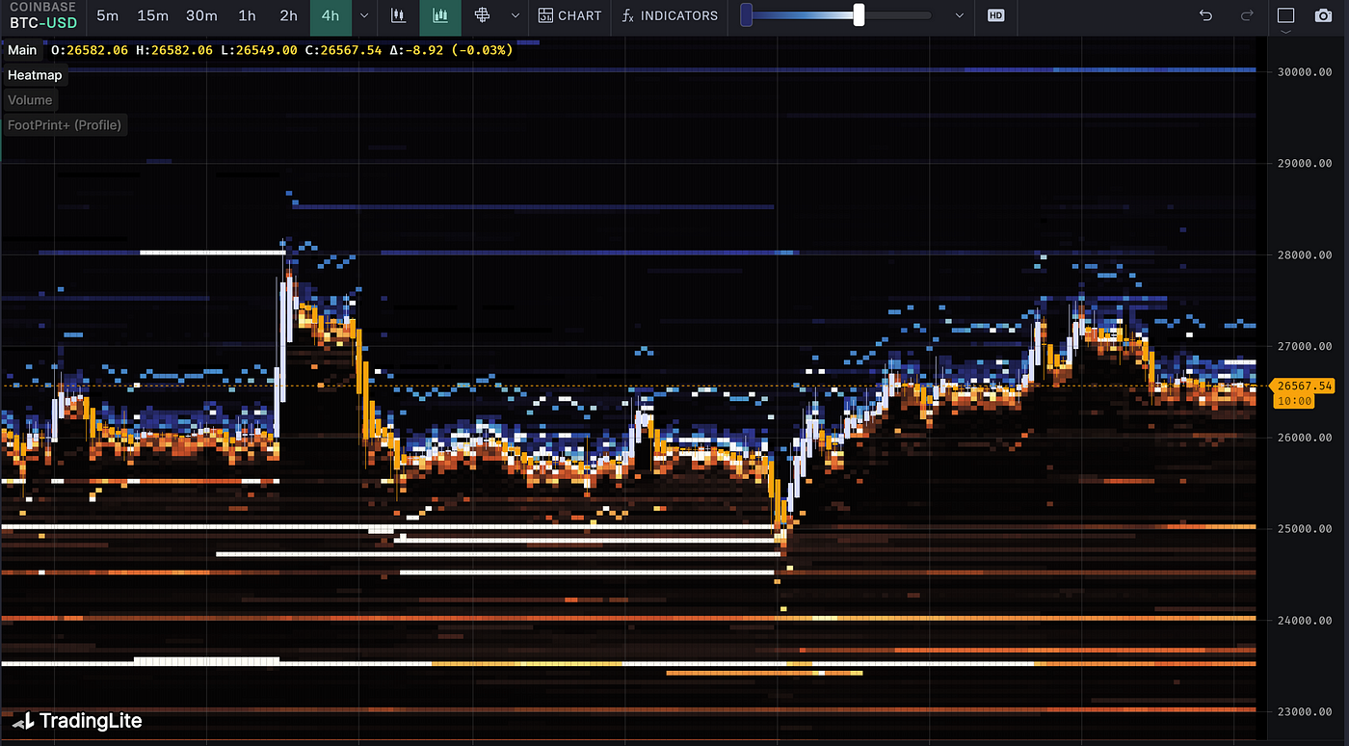Select the candlestick chart type icon
Screen dimensions: 1349x746
(x=398, y=15)
